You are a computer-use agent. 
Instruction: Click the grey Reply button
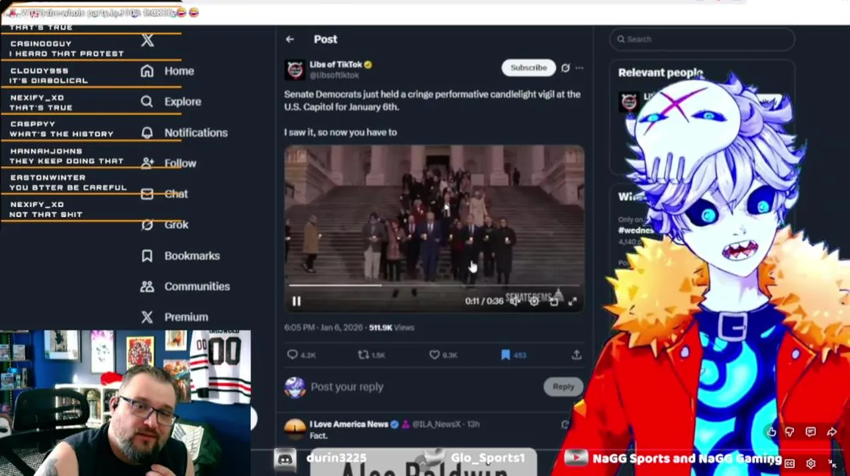(563, 387)
